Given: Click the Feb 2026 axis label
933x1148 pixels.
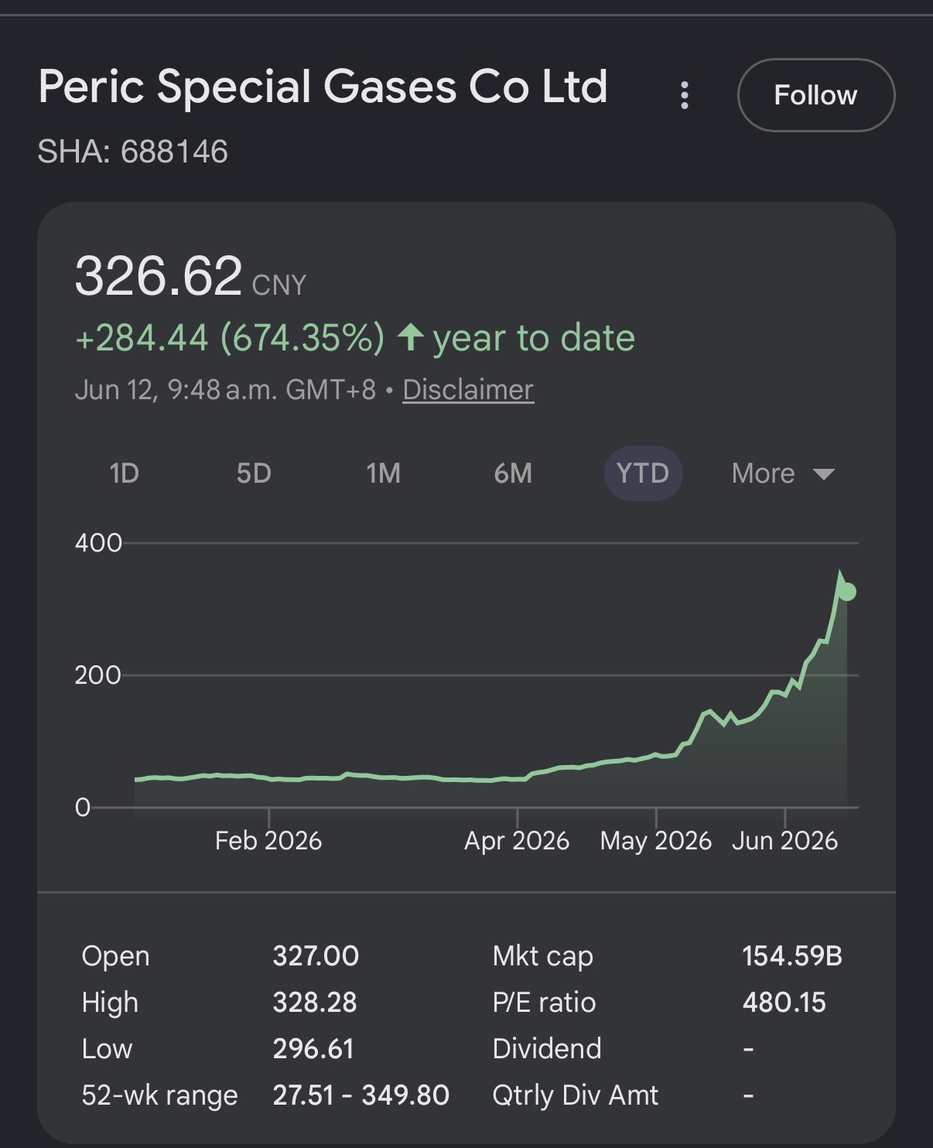Looking at the screenshot, I should point(268,841).
